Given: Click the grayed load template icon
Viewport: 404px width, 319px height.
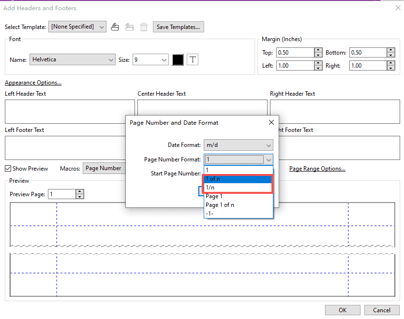Looking at the screenshot, I should coord(129,27).
